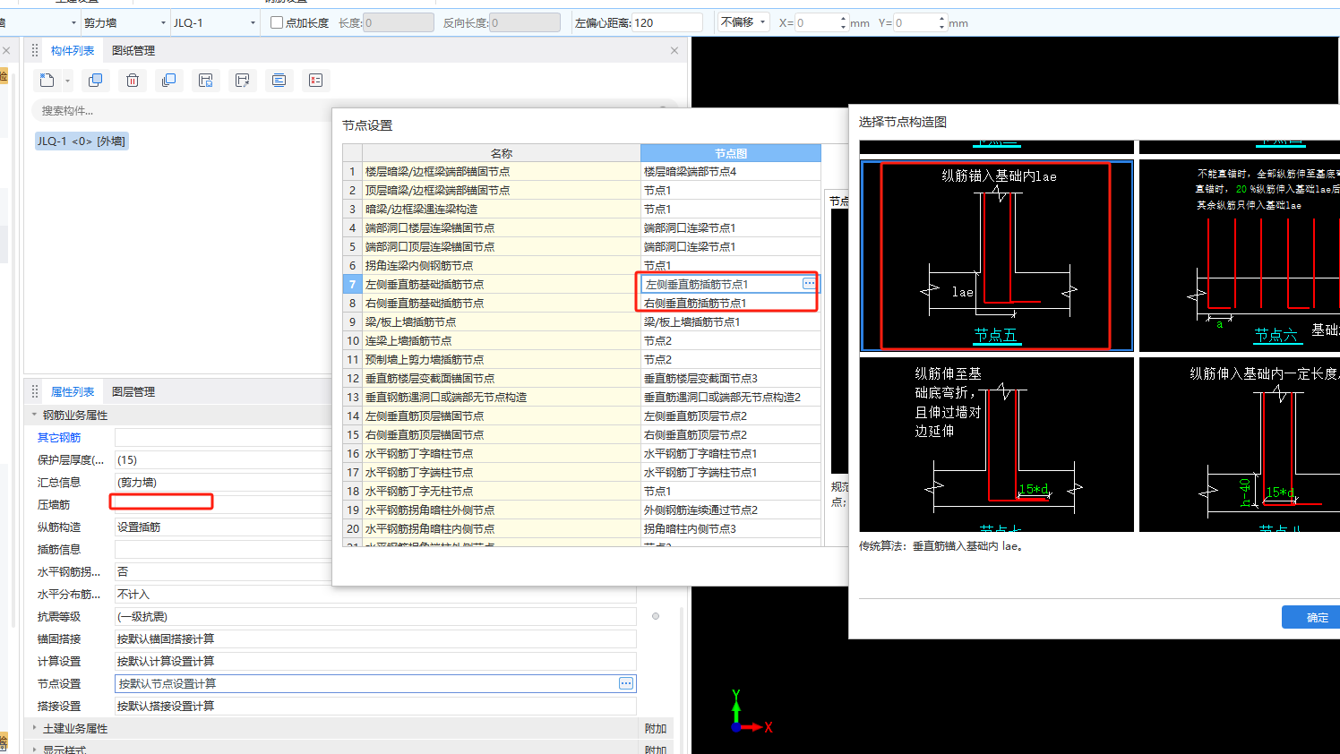Select row 1 楼层暗梁/边框梁端部锚固节点
1340x754 pixels.
(502, 171)
